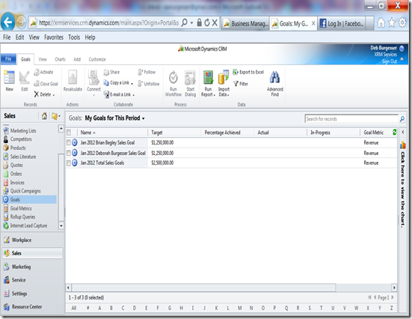
Task: Open Advanced Find binoculars icon
Action: pos(274,77)
